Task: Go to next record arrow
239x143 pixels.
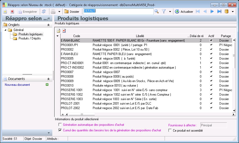Action: click(212, 11)
